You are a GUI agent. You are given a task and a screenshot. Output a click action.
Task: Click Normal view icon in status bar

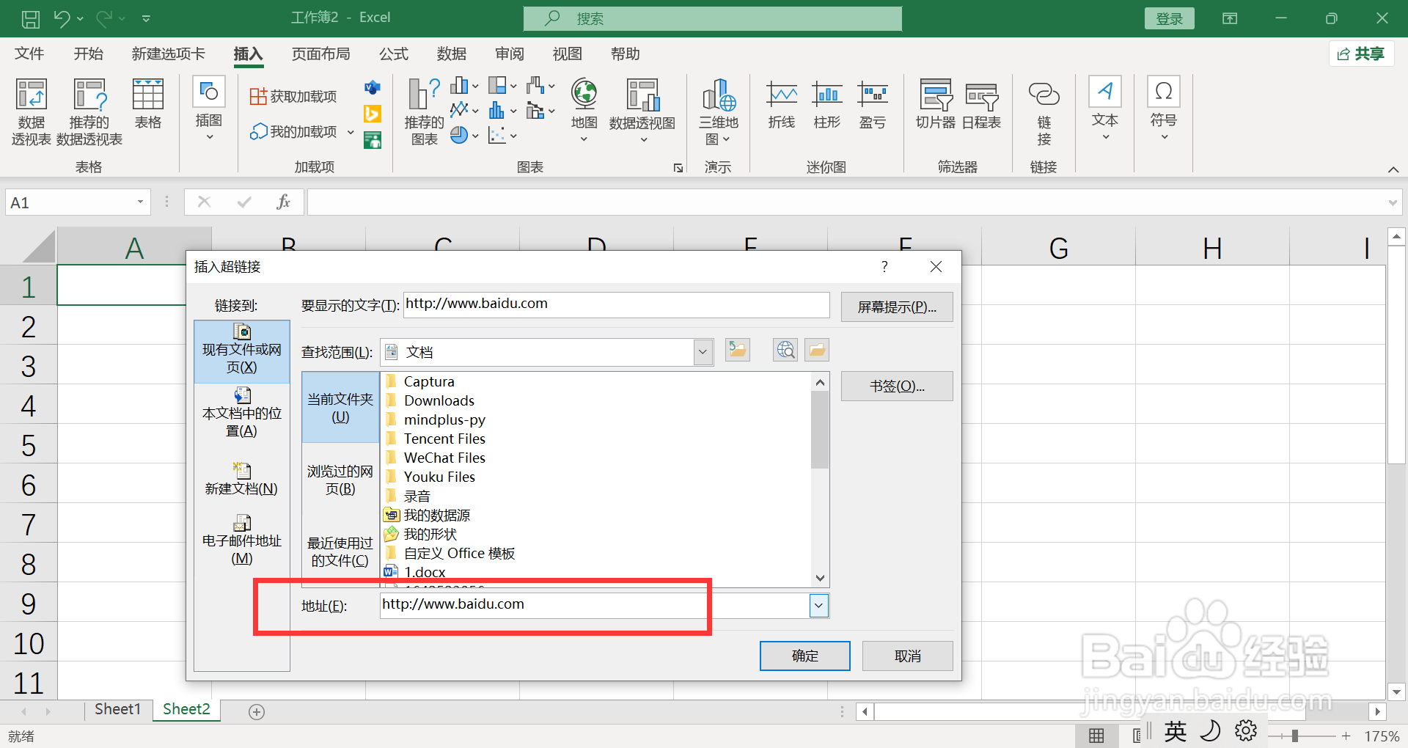[x=1096, y=736]
